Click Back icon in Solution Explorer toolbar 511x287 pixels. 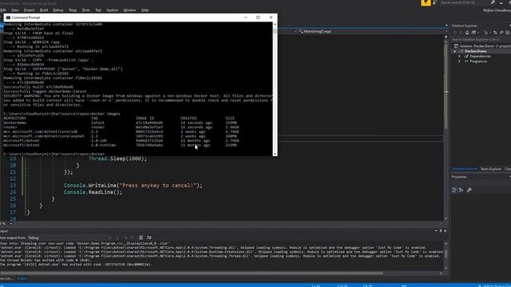coord(455,33)
